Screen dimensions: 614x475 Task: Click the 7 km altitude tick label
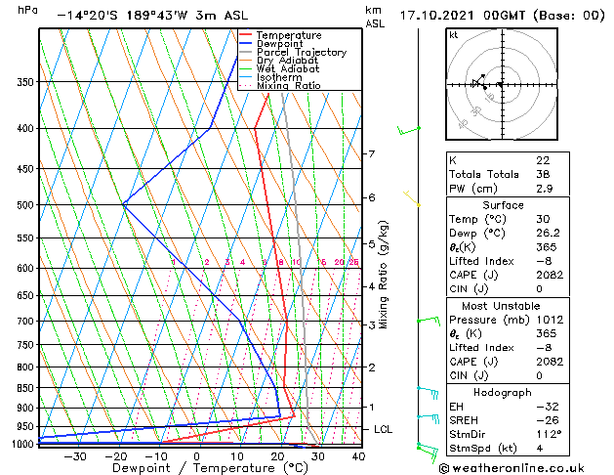pos(372,153)
